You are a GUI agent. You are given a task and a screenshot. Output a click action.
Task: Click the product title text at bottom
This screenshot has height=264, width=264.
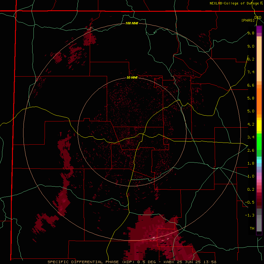pyautogui.click(x=132, y=262)
